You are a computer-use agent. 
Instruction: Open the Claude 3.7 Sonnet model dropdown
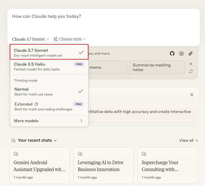[31, 39]
